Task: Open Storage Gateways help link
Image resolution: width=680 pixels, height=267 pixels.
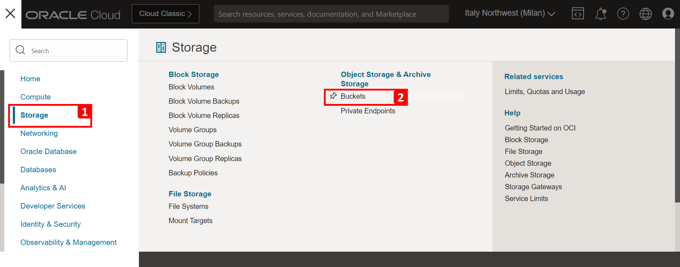Action: click(x=533, y=187)
